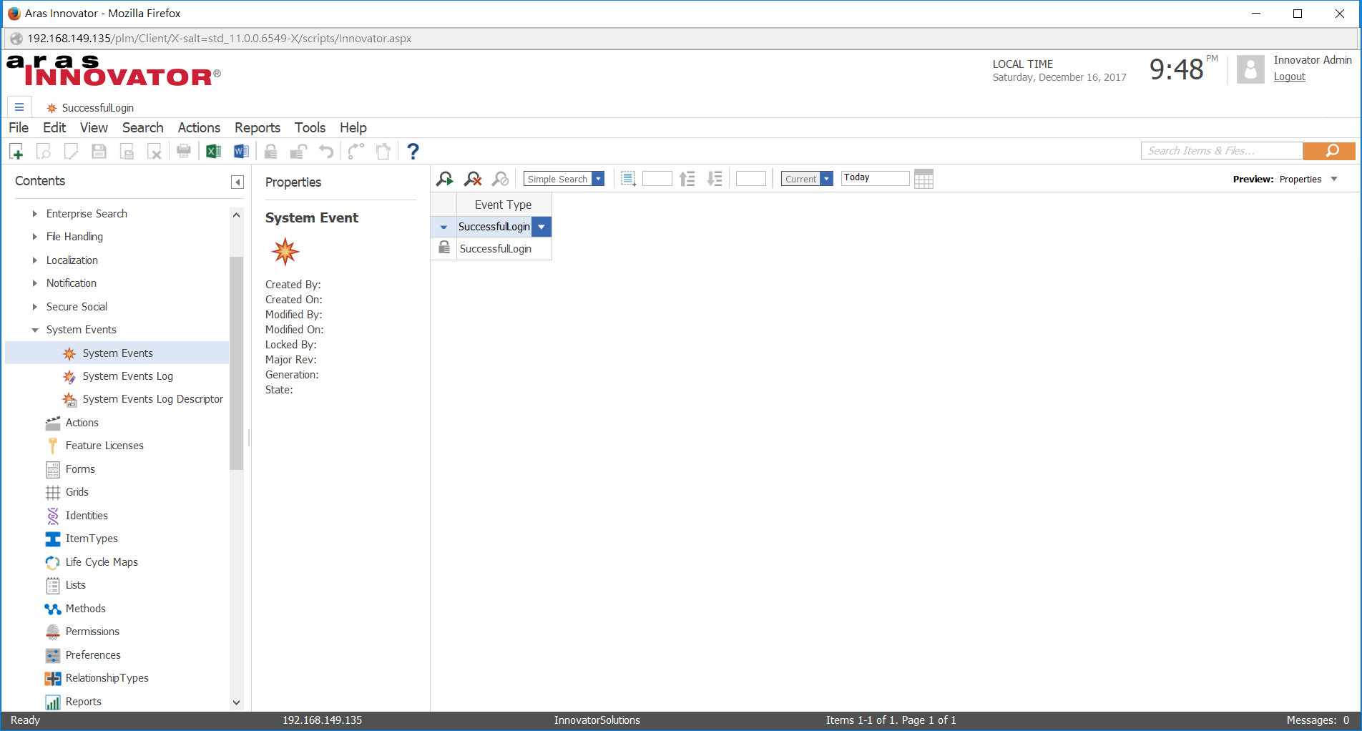Collapse the System Events tree folder
Viewport: 1362px width, 731px height.
point(34,330)
